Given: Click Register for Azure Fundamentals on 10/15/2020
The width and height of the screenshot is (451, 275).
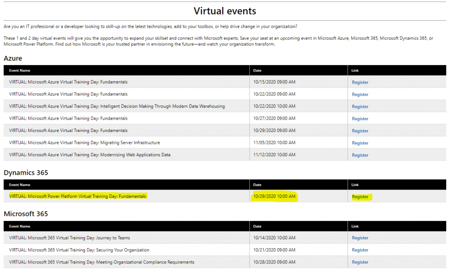Looking at the screenshot, I should [360, 82].
